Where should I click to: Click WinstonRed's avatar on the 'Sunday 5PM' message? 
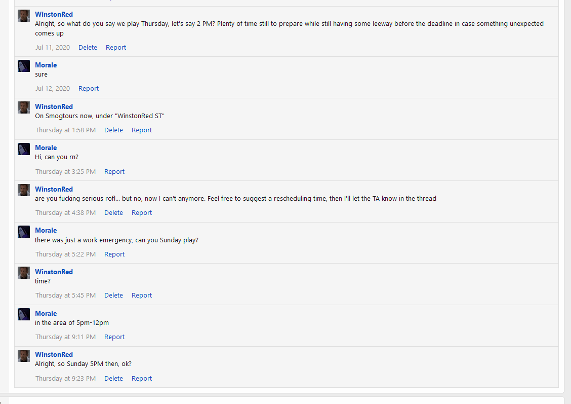pos(24,355)
